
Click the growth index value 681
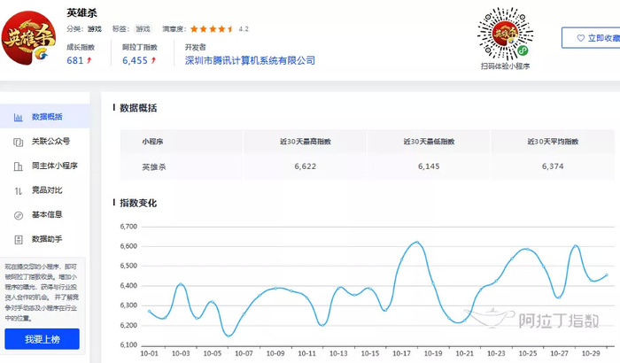[74, 60]
